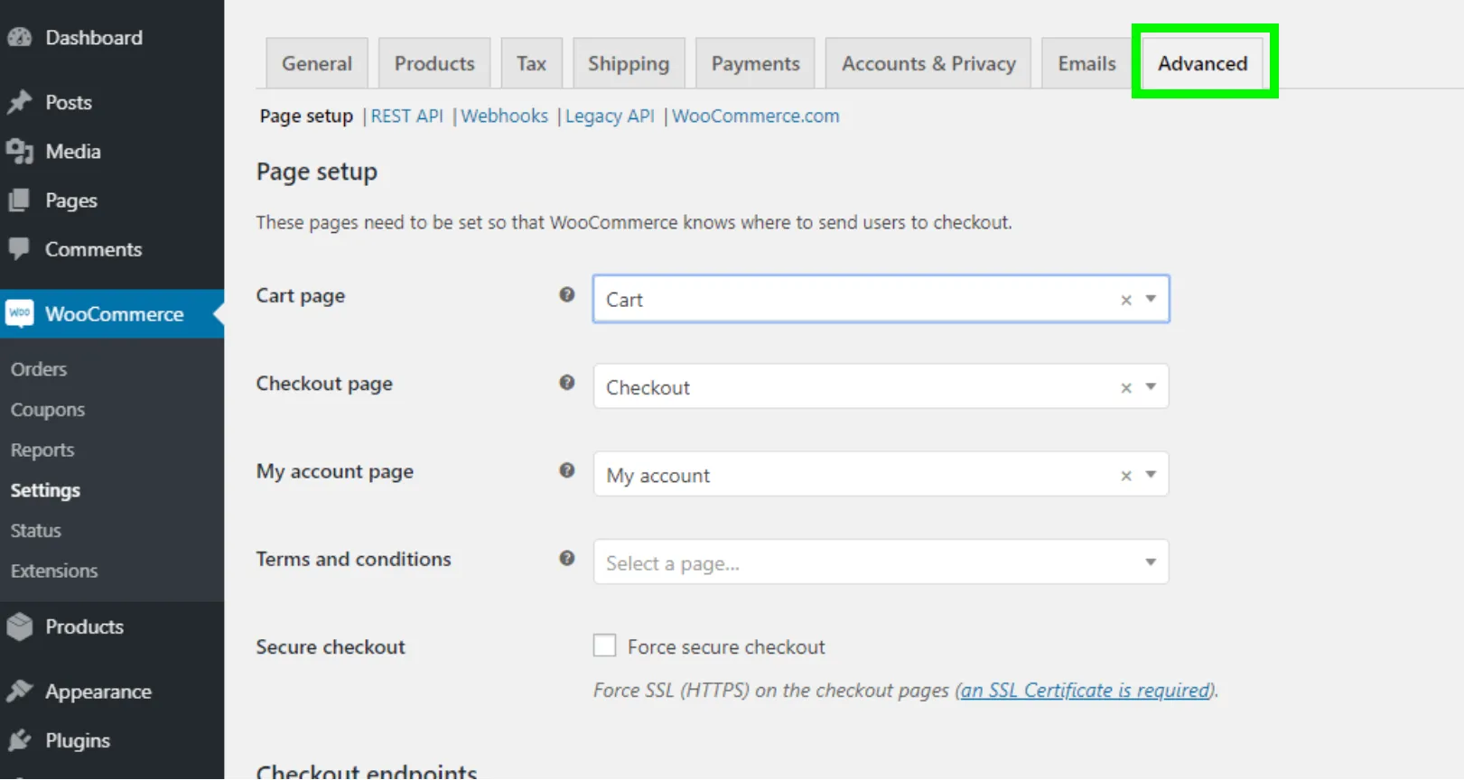This screenshot has height=780, width=1464.
Task: Open the Webhooks sub-section link
Action: (505, 116)
